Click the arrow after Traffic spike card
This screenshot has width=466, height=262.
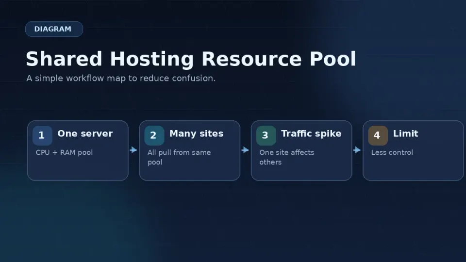(x=357, y=150)
